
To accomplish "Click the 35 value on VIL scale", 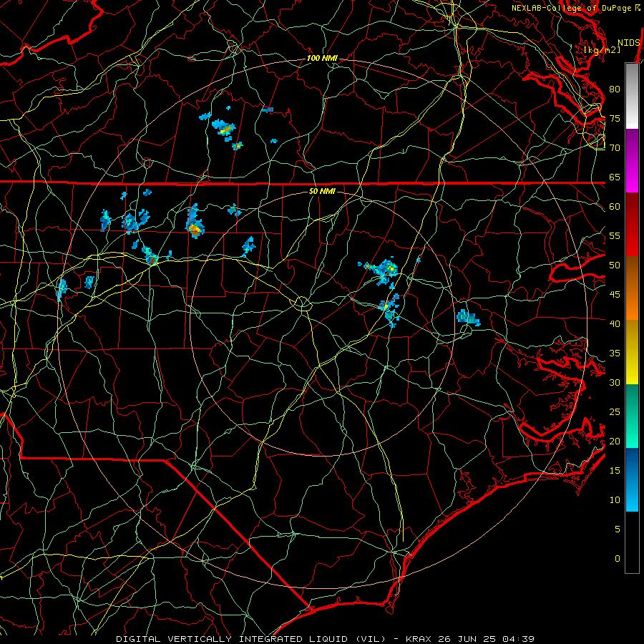I will pos(615,353).
